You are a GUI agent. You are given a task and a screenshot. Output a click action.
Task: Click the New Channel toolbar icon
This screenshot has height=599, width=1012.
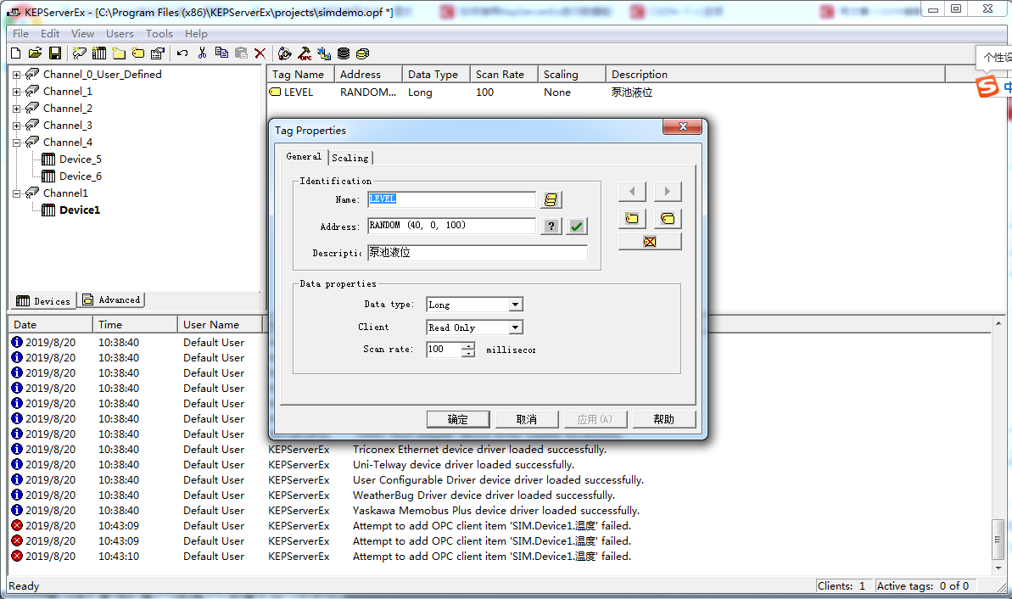point(80,53)
